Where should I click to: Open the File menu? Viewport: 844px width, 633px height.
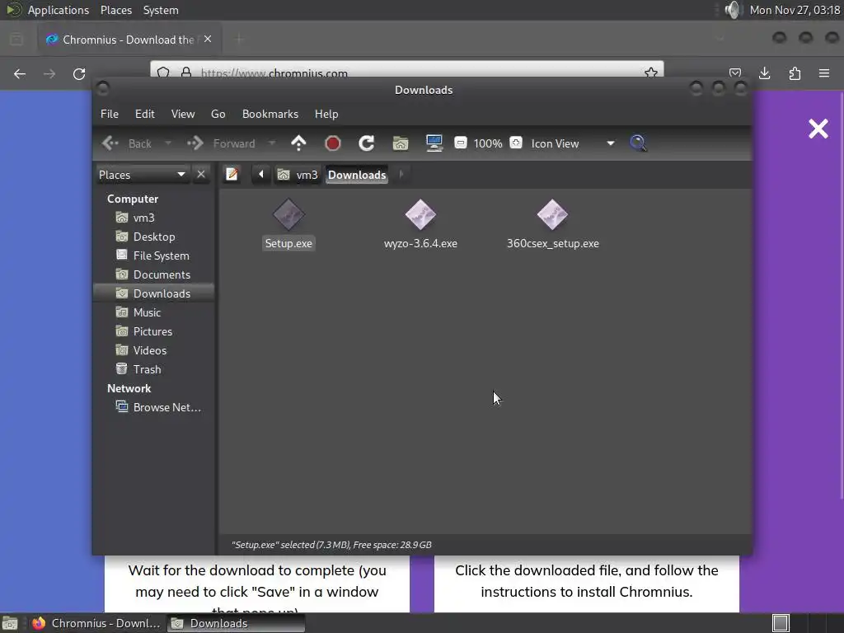coord(110,114)
